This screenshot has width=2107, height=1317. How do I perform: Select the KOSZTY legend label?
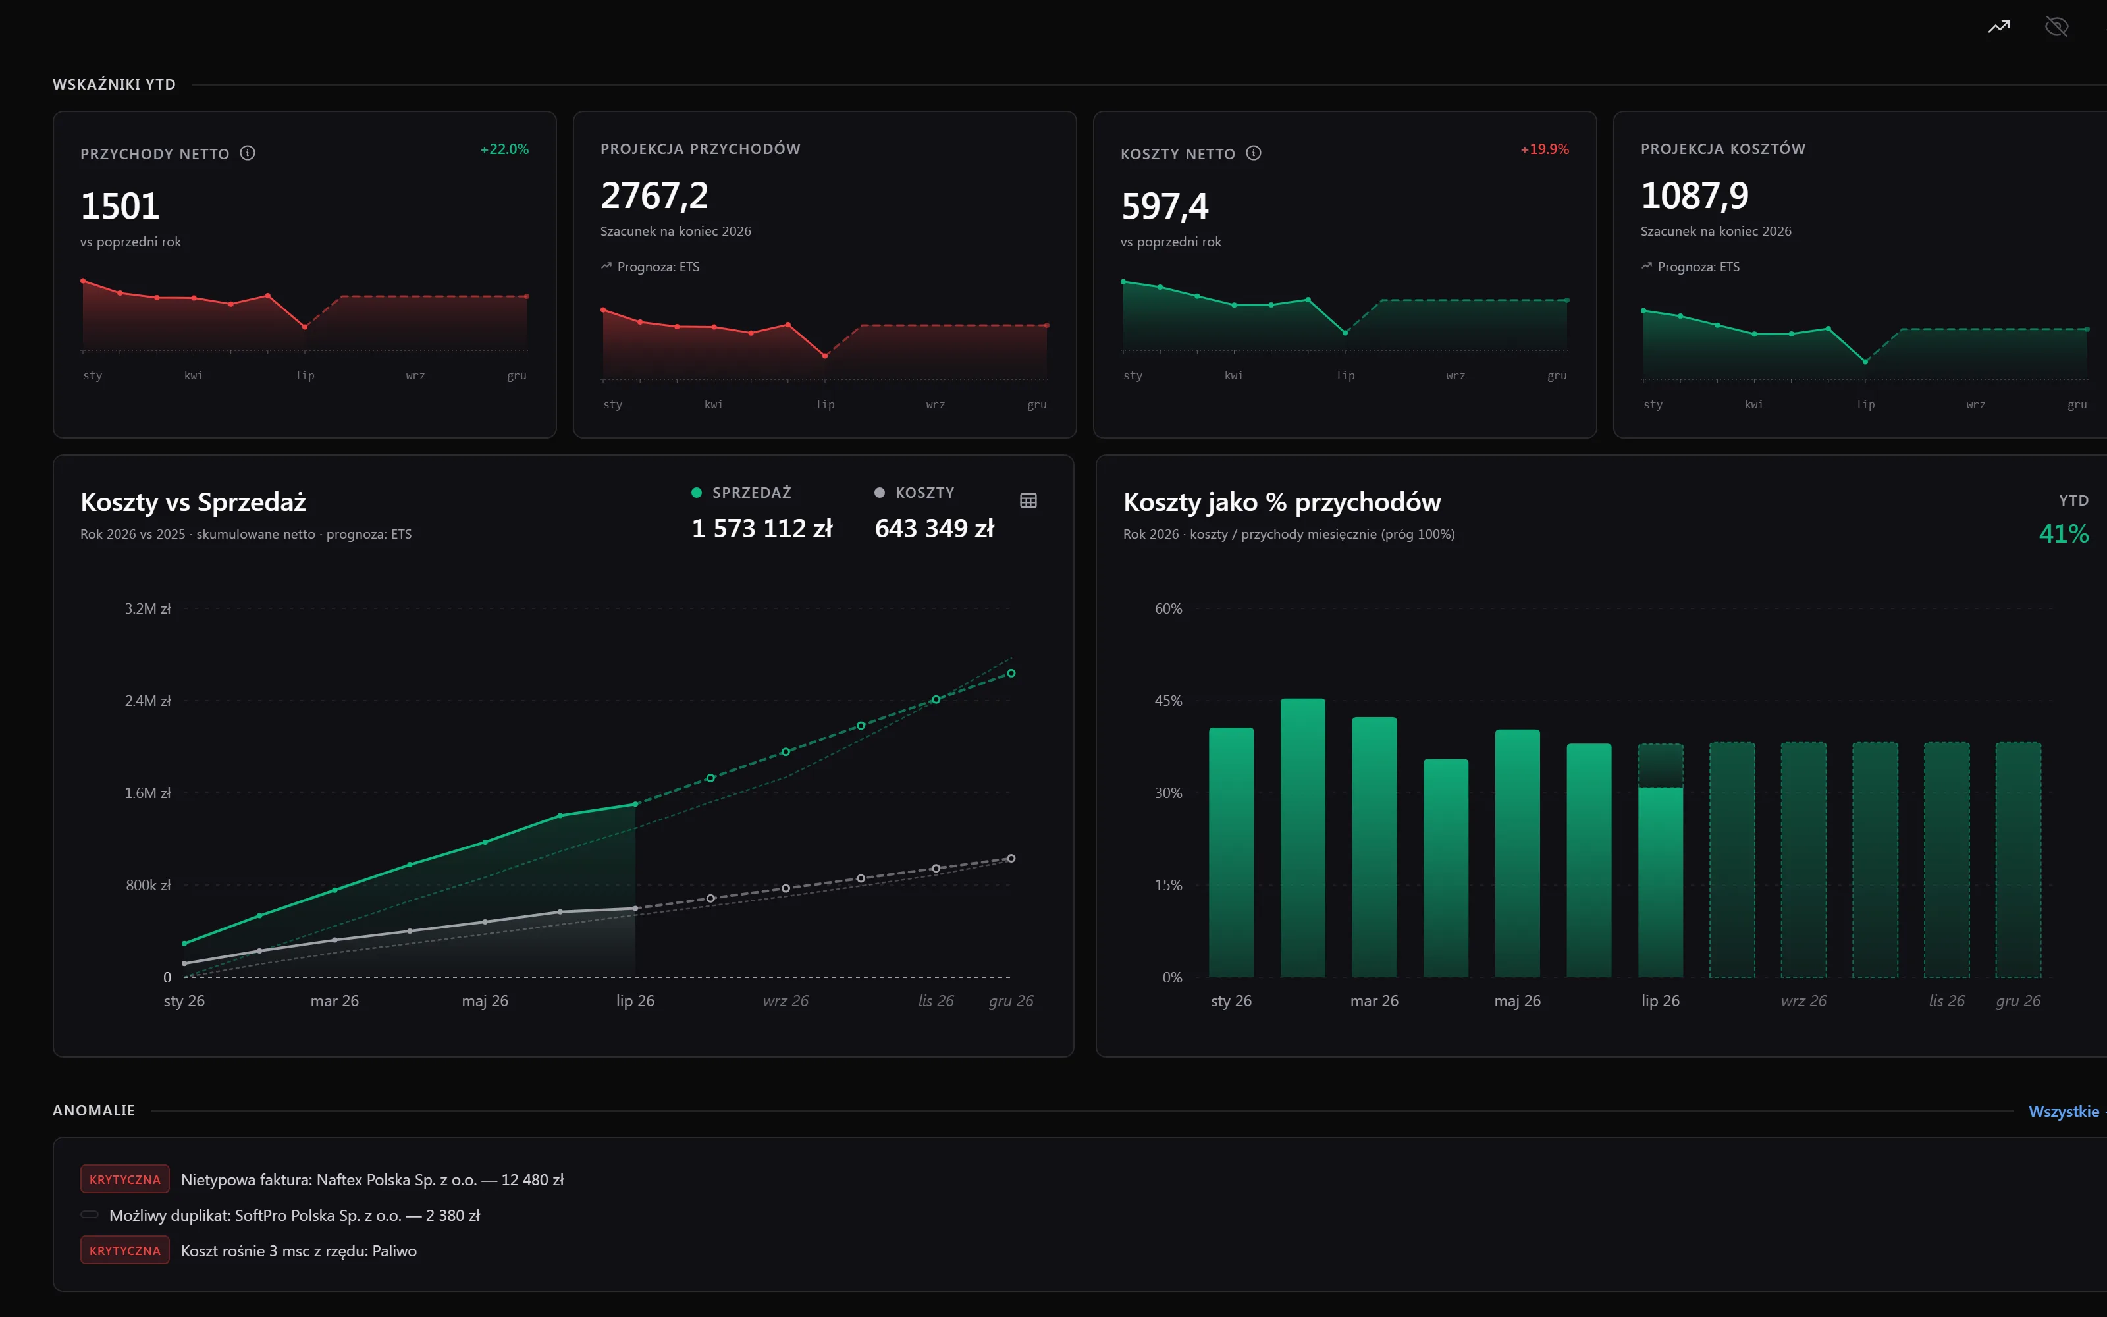tap(924, 493)
